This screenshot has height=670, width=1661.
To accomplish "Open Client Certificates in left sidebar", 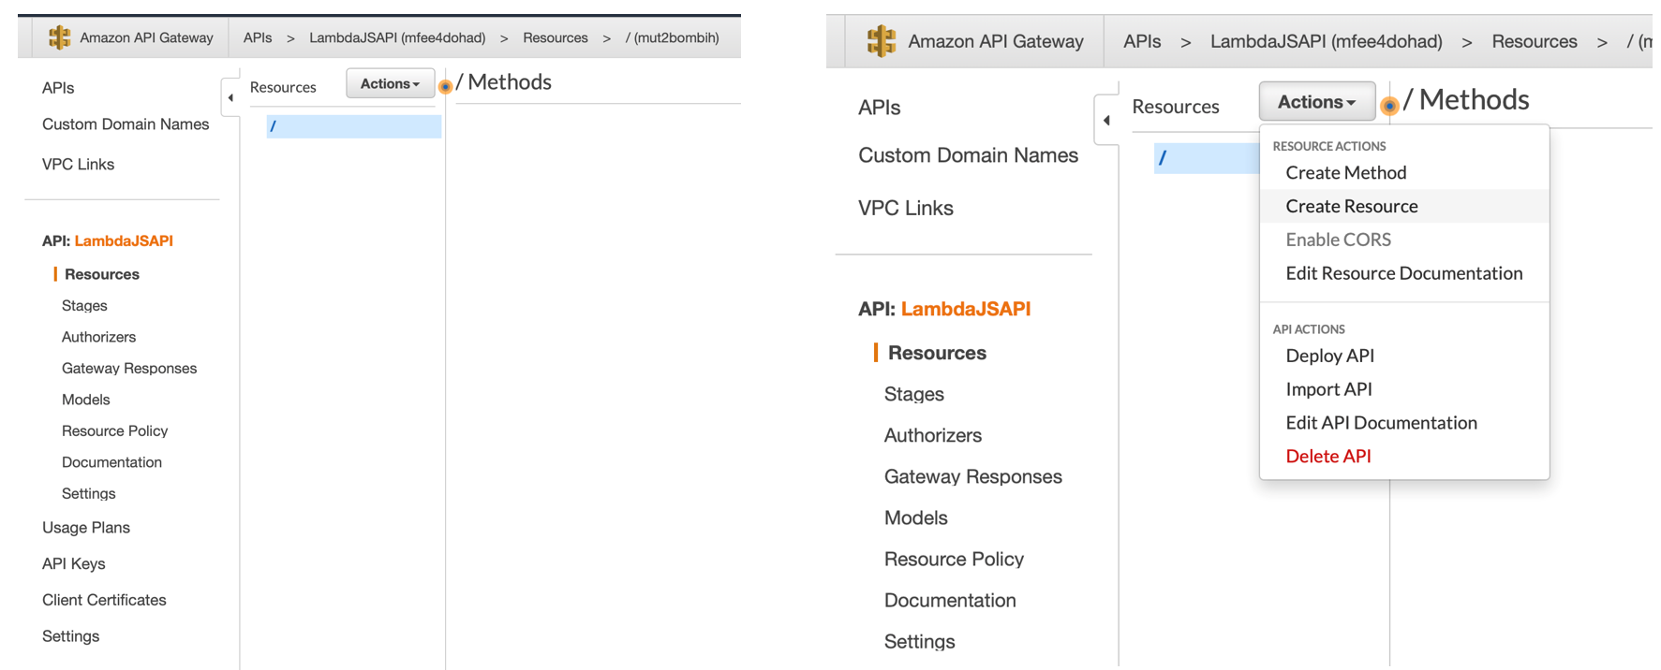I will click(104, 601).
